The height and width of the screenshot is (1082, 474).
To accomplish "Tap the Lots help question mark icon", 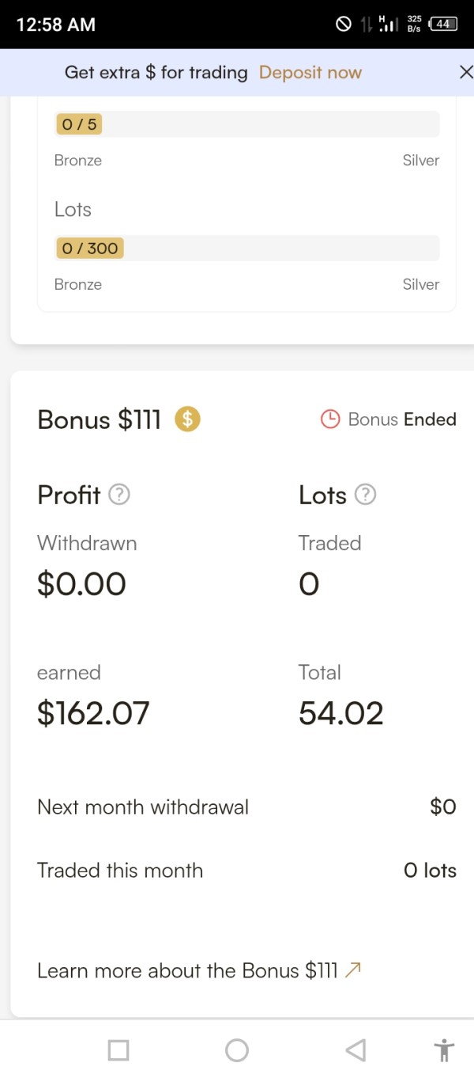I will point(365,495).
